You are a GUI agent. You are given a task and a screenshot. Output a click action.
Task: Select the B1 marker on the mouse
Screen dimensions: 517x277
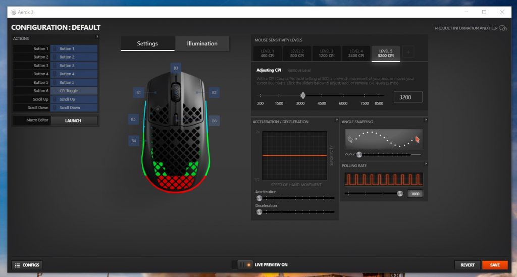(x=138, y=92)
